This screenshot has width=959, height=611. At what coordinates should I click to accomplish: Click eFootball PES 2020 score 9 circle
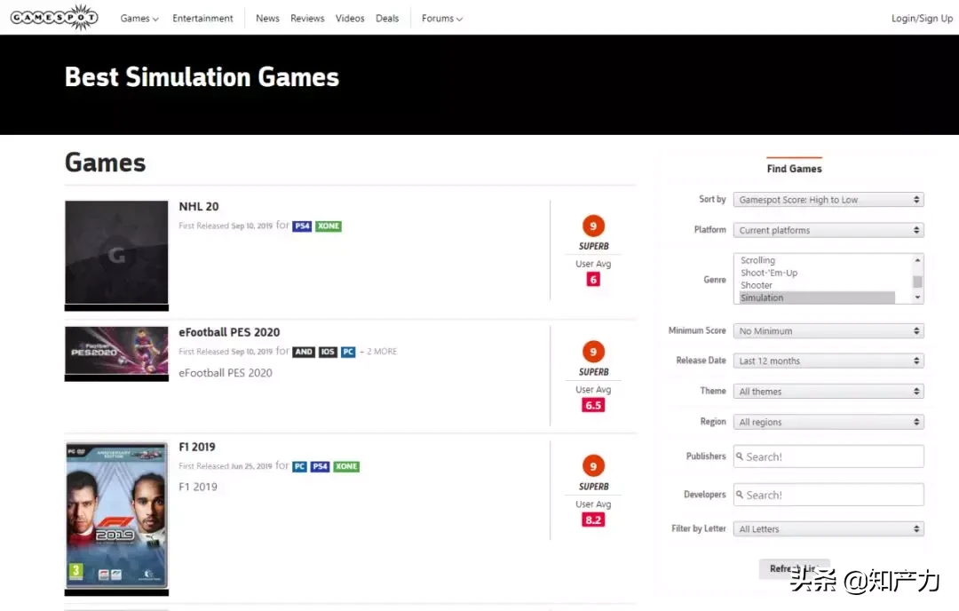click(x=593, y=352)
